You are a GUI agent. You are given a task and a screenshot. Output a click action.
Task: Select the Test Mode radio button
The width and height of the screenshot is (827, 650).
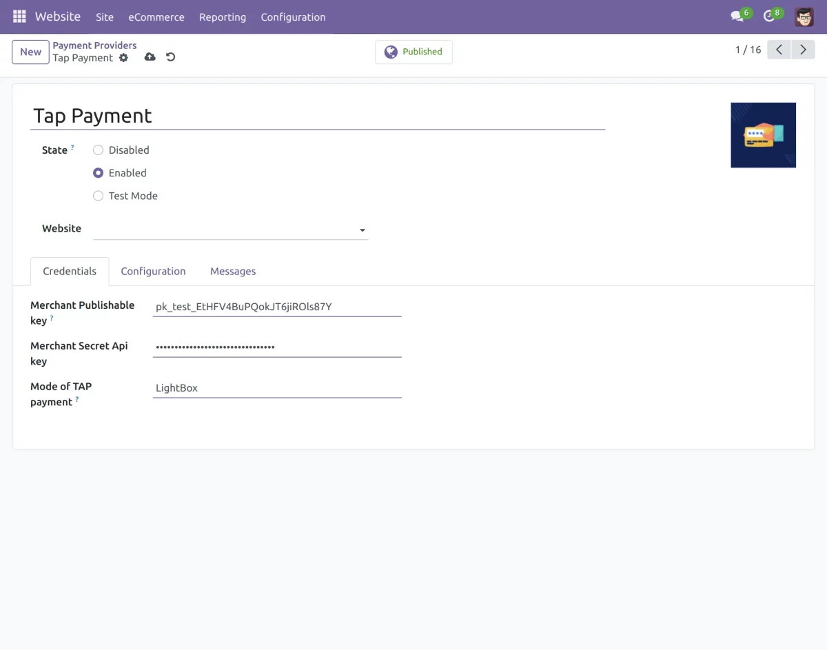98,196
